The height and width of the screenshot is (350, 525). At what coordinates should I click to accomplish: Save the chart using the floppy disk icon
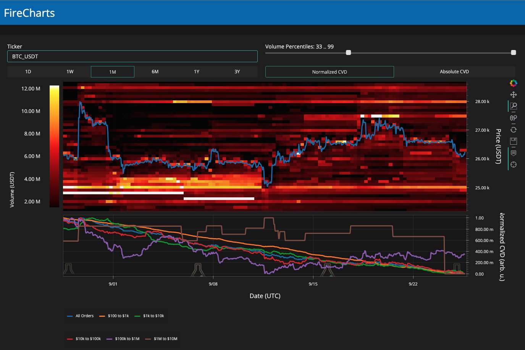tap(513, 141)
